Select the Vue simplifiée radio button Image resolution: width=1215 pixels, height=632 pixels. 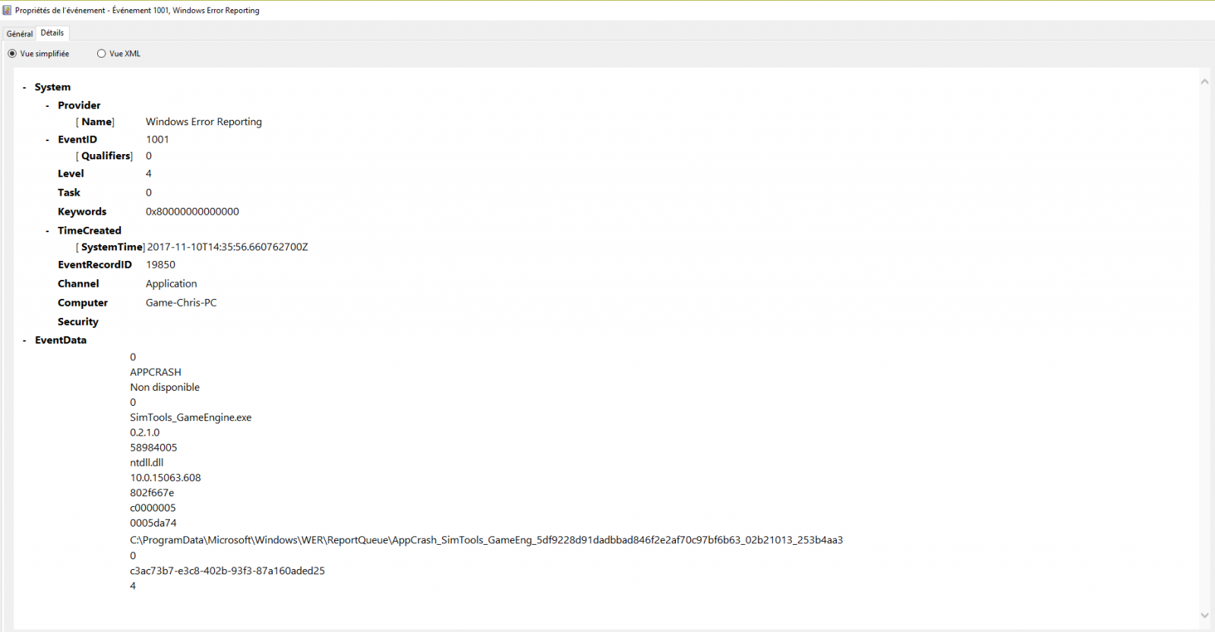click(12, 54)
